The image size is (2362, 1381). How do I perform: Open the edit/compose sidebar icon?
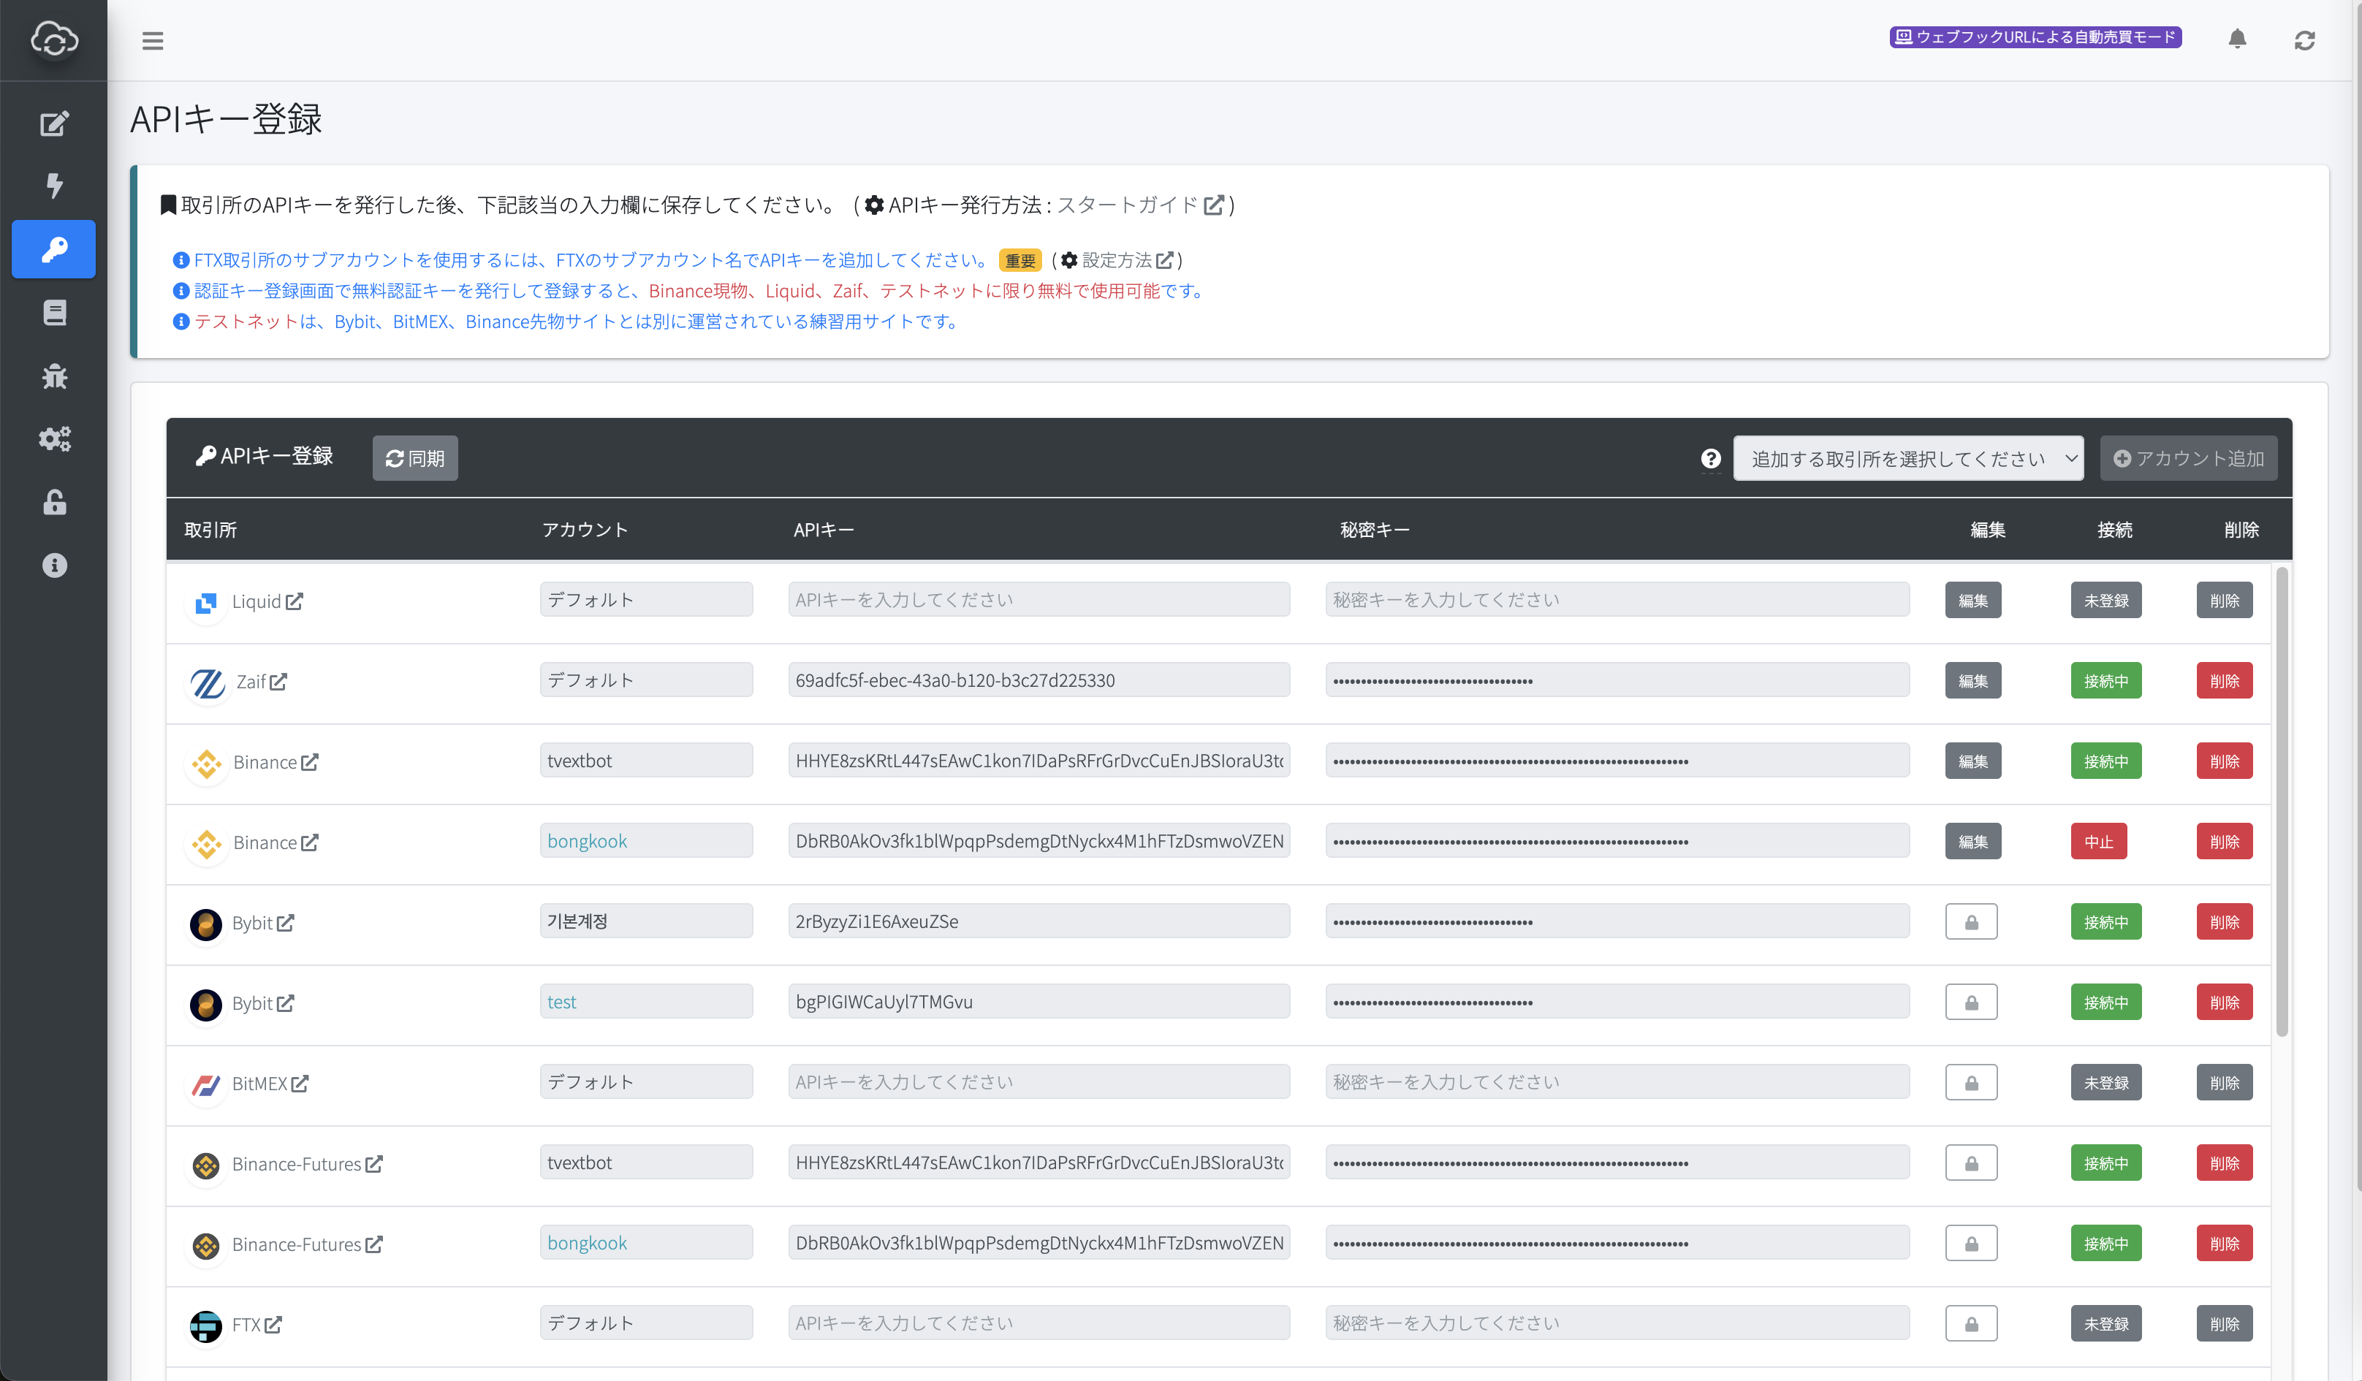point(54,123)
